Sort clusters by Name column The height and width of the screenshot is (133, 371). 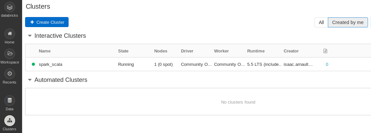[x=44, y=51]
